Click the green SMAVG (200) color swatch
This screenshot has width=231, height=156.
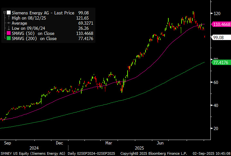point(9,39)
